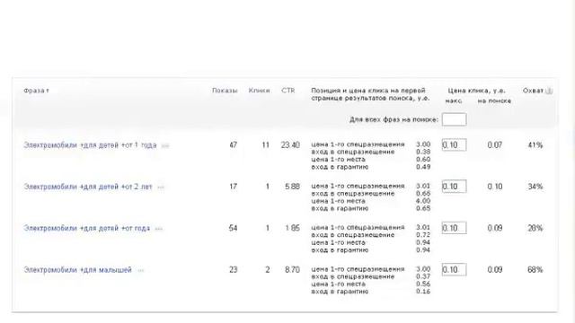Click coverage value 34%
Viewport: 575px width, 323px height.
pos(535,187)
